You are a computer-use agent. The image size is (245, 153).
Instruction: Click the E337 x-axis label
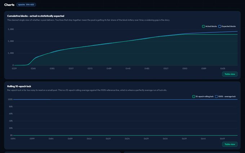[71, 68]
